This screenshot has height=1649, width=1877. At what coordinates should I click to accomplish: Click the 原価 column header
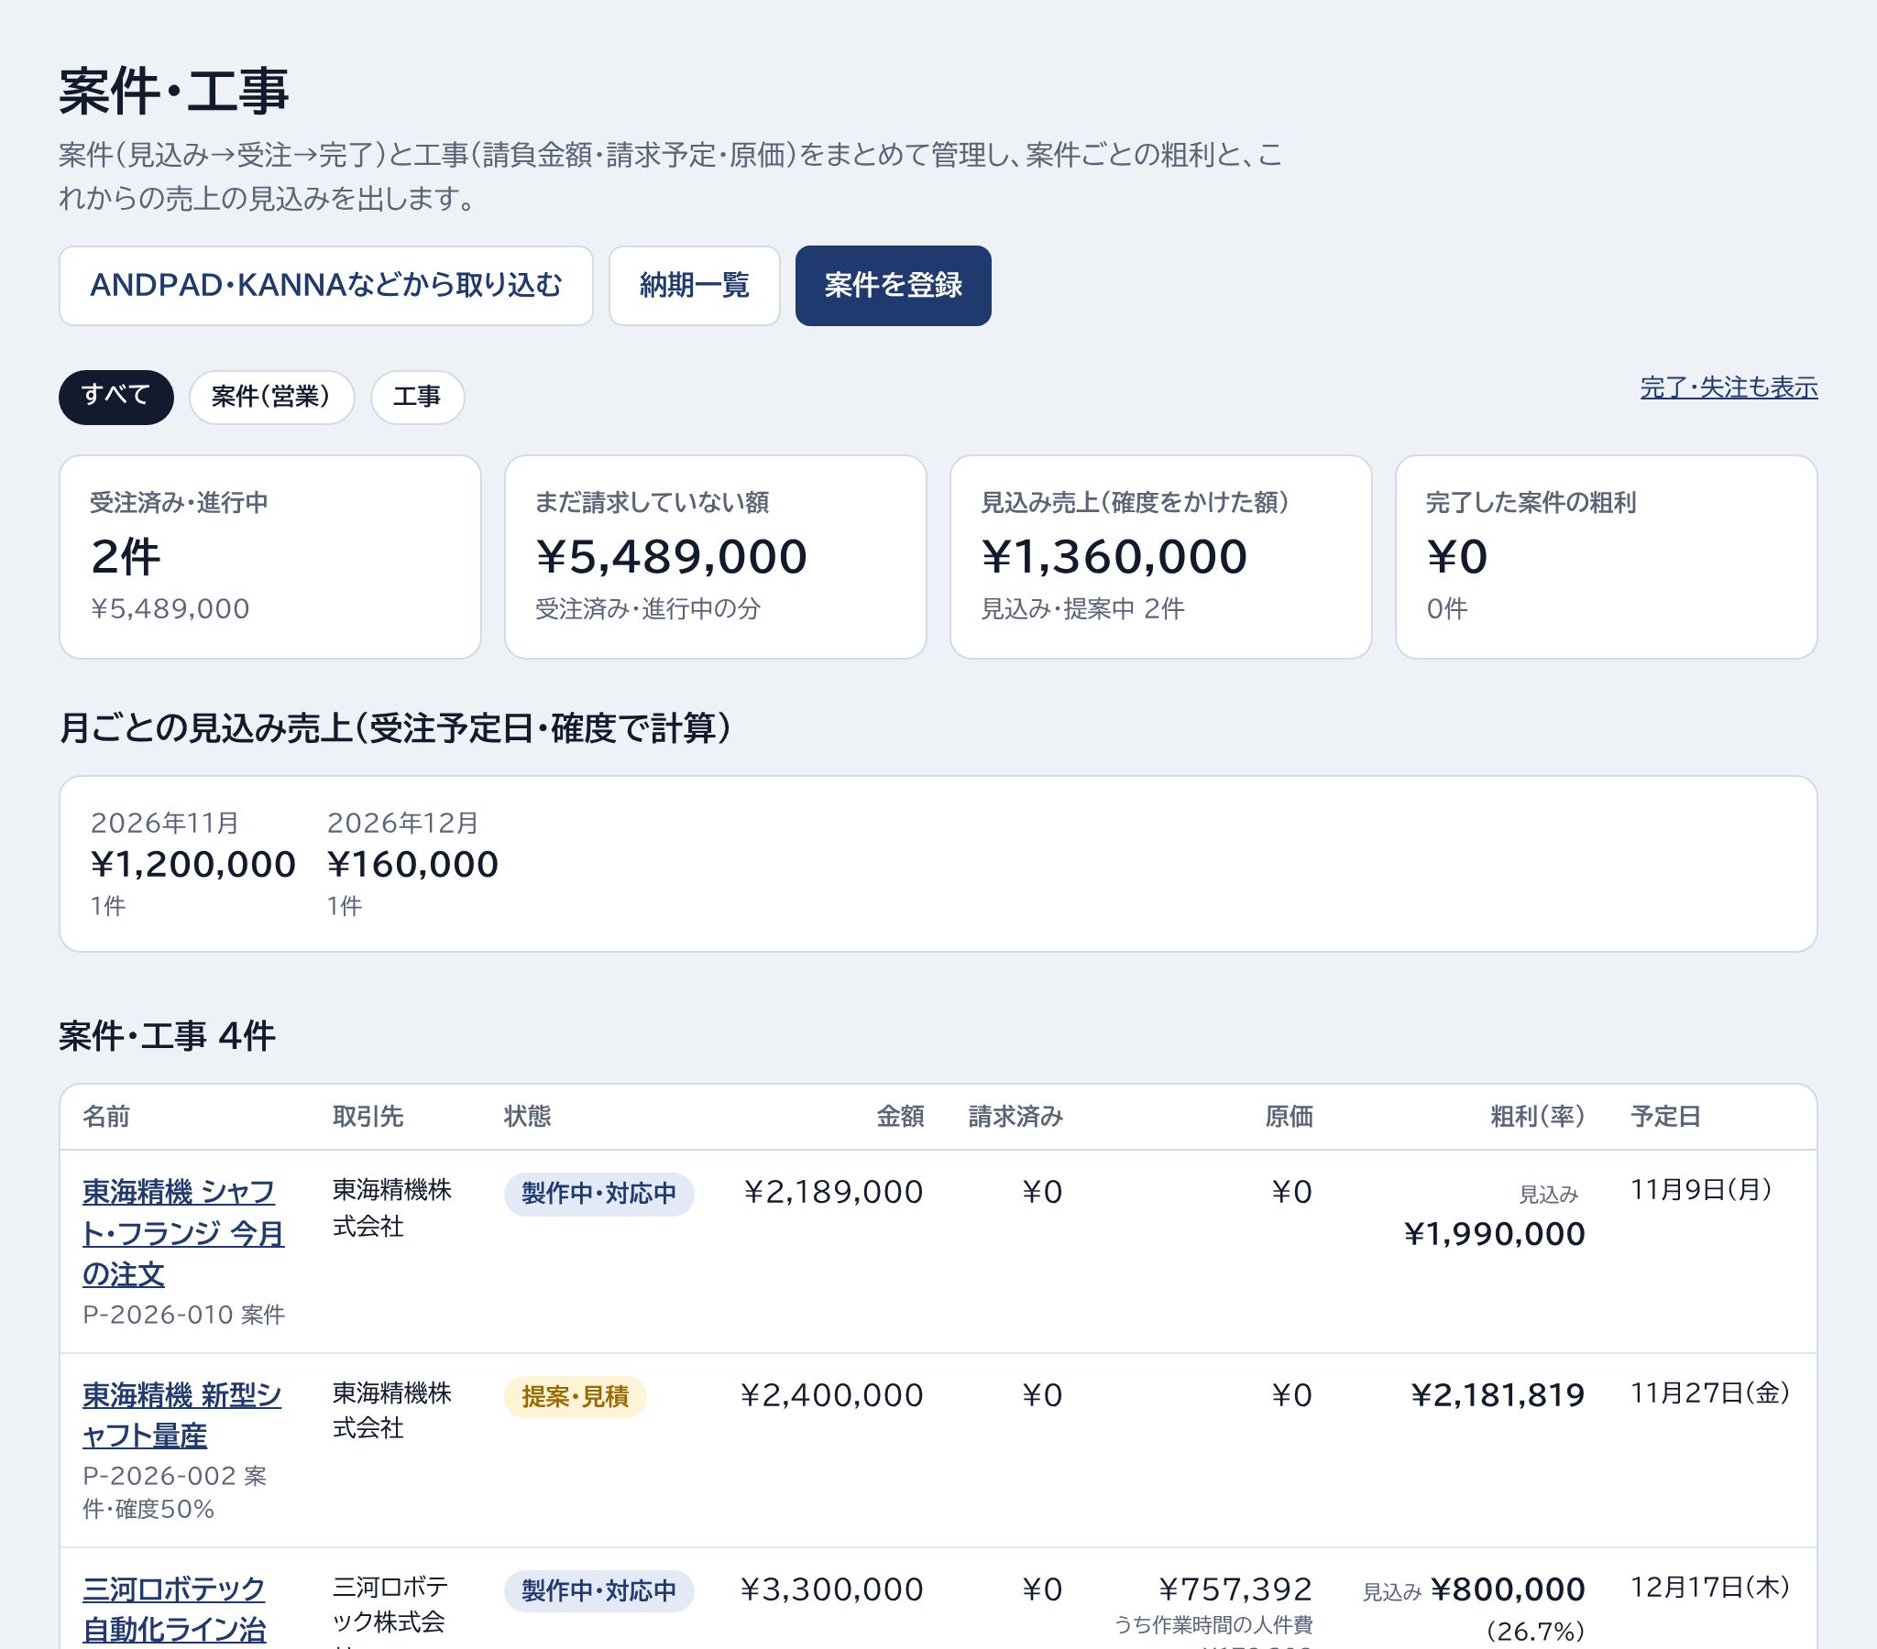point(1290,1117)
